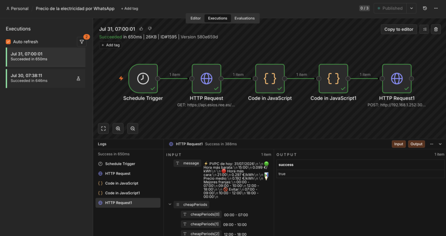Toggle the Input panel button
Screen dimensions: 446x236
399,144
